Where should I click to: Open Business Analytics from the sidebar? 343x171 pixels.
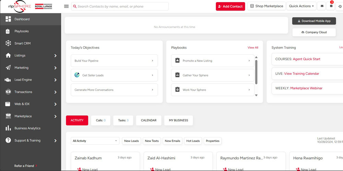27,128
